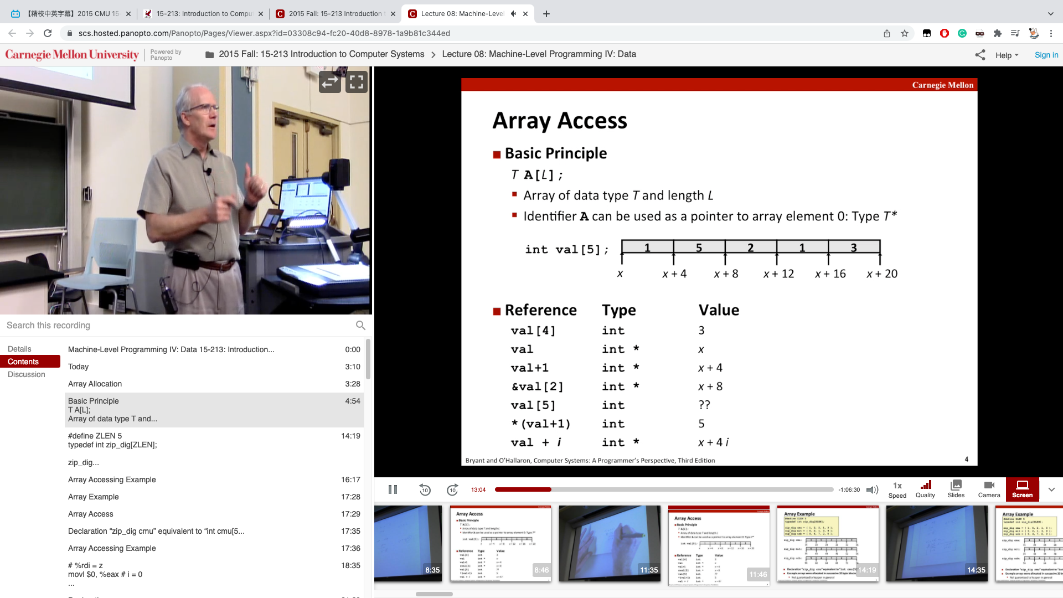
Task: Open the tab search dropdown chevron
Action: point(1050,14)
